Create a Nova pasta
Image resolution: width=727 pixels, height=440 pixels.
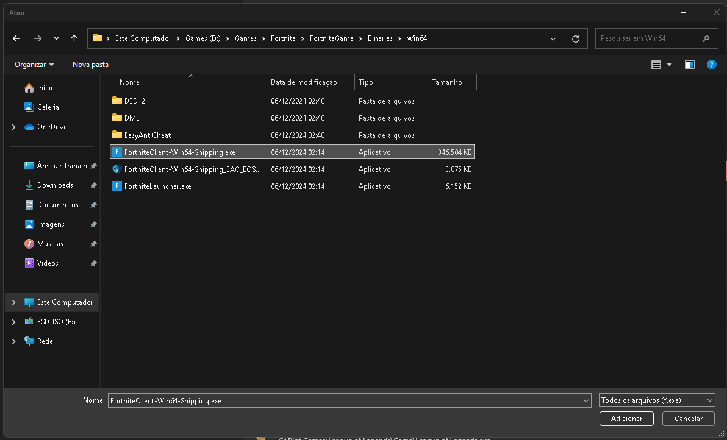(x=90, y=65)
